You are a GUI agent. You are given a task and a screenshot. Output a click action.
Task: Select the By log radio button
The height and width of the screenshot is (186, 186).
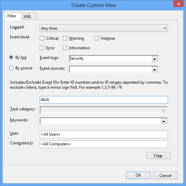click(11, 57)
